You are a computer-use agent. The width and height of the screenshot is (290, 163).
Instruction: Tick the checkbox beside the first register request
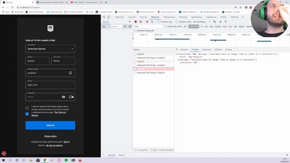coord(135,54)
